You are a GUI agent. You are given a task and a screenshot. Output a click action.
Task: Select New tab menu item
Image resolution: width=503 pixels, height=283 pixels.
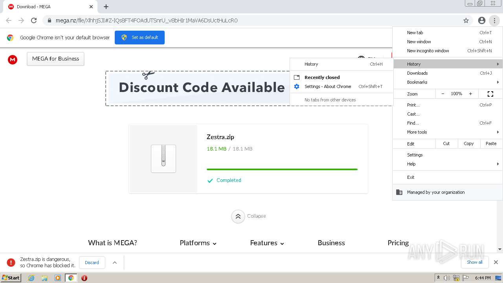coord(448,33)
